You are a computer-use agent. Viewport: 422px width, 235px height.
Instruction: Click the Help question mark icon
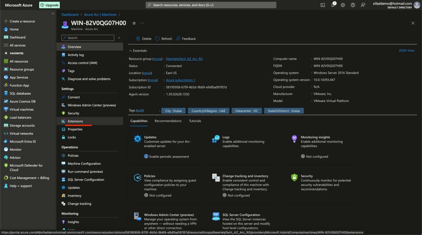[352, 5]
